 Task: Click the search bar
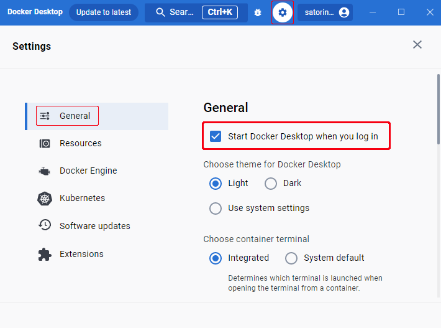196,12
